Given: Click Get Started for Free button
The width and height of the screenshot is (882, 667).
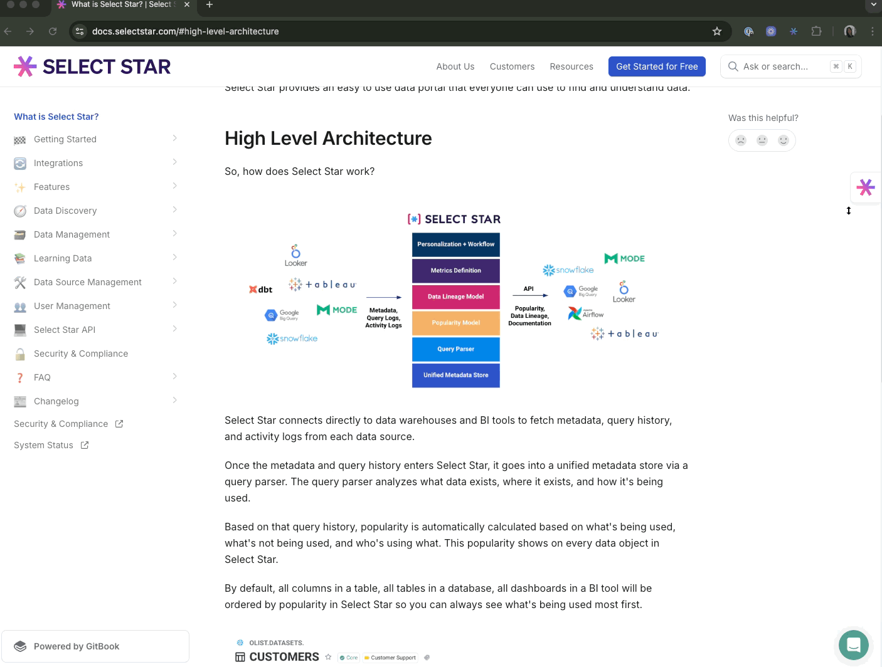Looking at the screenshot, I should pyautogui.click(x=657, y=66).
